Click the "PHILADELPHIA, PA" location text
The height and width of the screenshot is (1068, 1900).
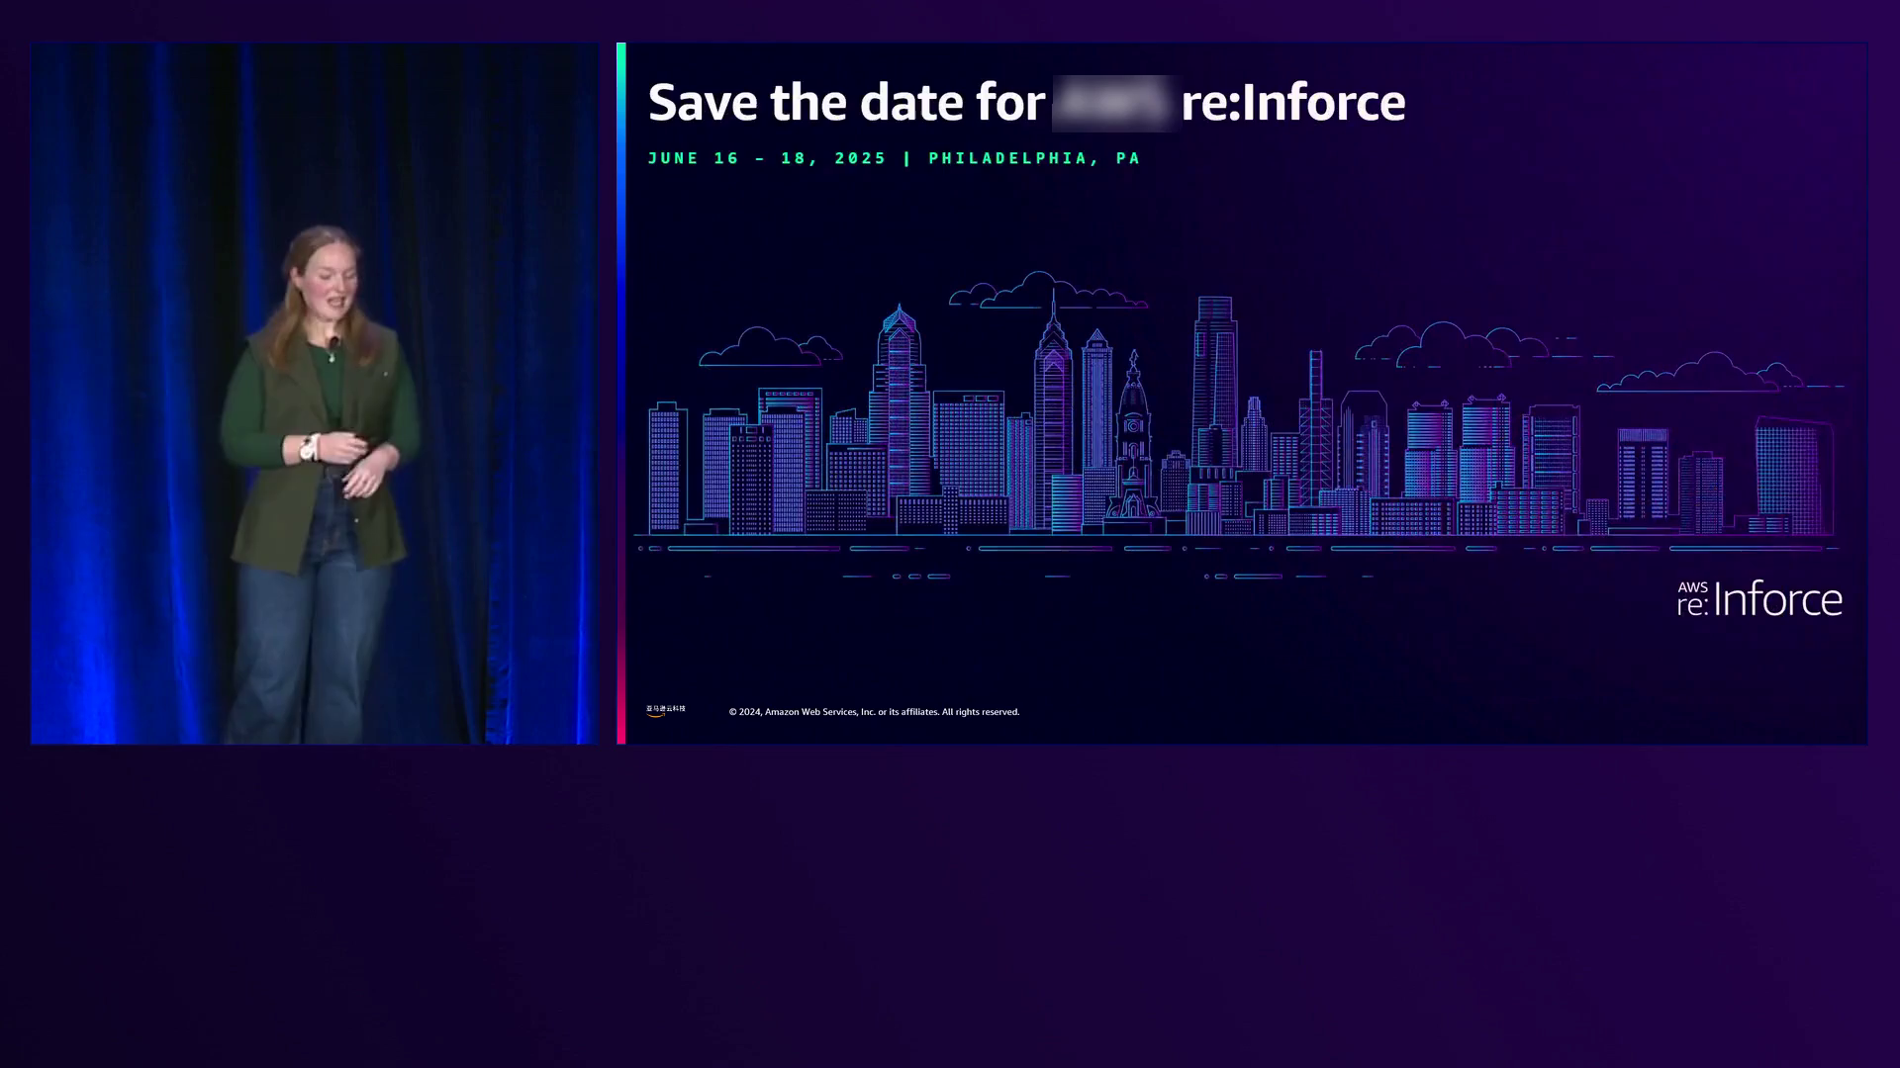pyautogui.click(x=1034, y=158)
